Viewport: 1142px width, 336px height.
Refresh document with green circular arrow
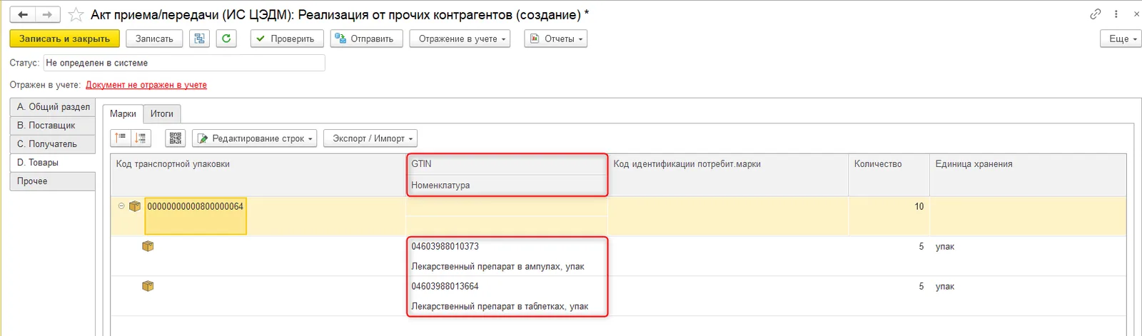(x=226, y=39)
